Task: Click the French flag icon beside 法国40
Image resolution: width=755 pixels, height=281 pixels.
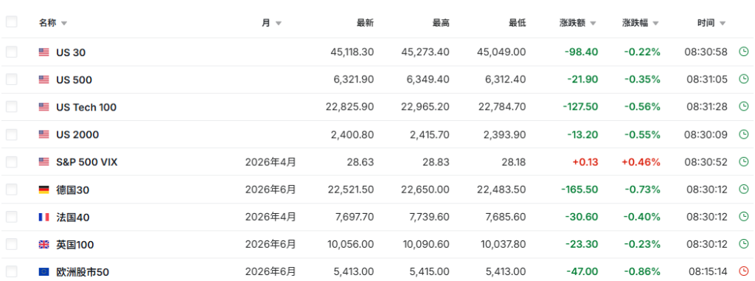Action: (44, 218)
